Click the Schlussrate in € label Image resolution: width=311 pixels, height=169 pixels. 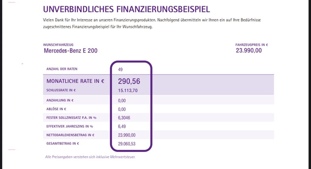tap(61, 90)
